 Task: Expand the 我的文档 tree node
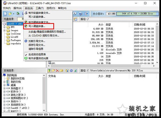point(4,82)
